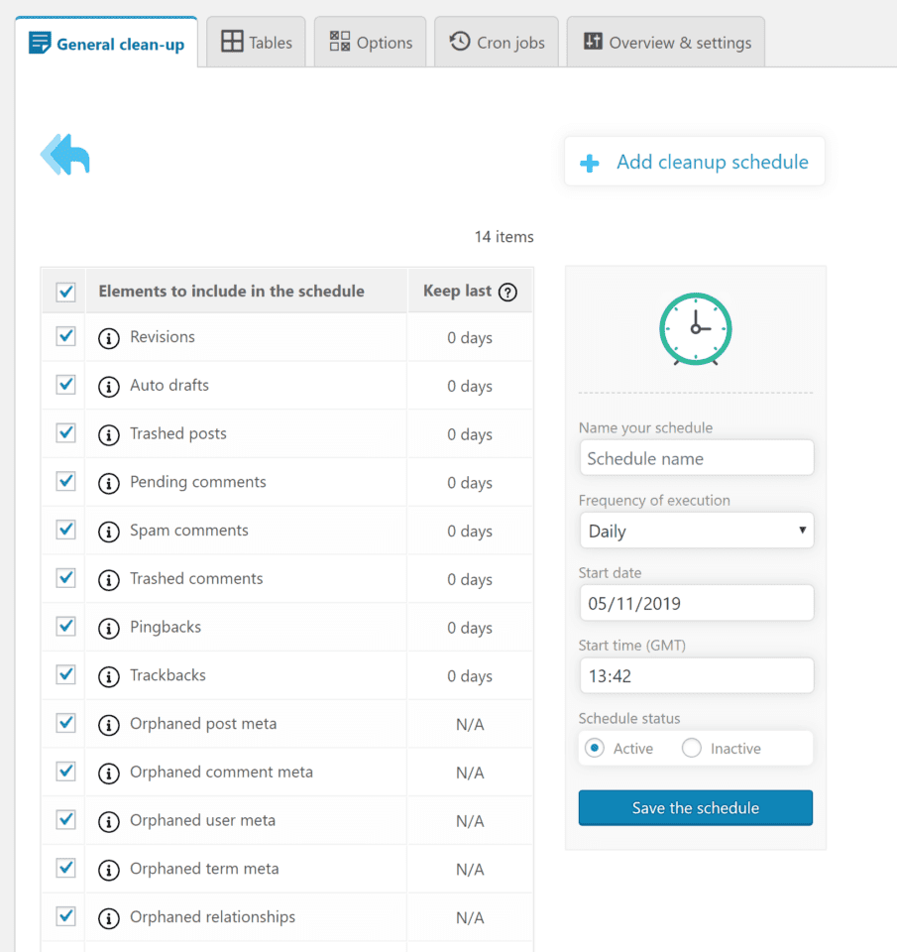
Task: Open the Cron jobs tab
Action: tap(497, 43)
